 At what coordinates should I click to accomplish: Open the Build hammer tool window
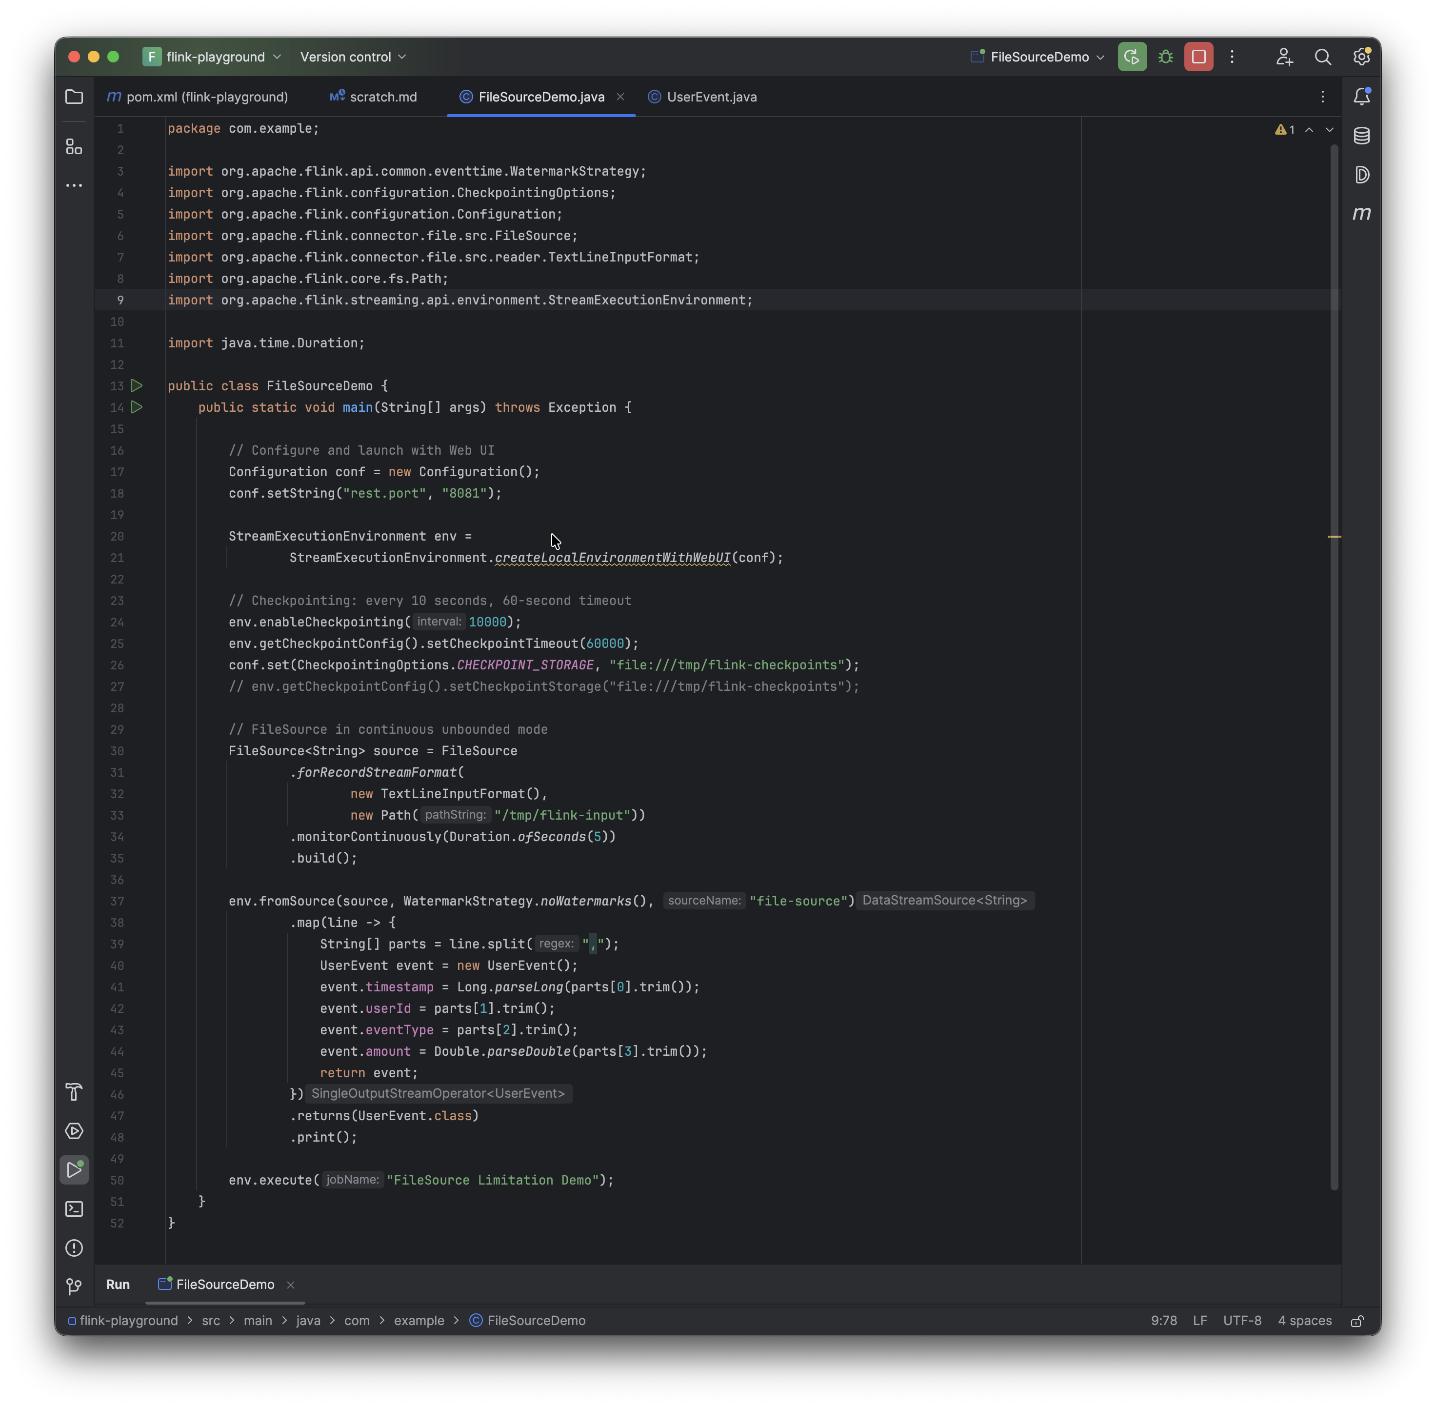click(x=74, y=1091)
